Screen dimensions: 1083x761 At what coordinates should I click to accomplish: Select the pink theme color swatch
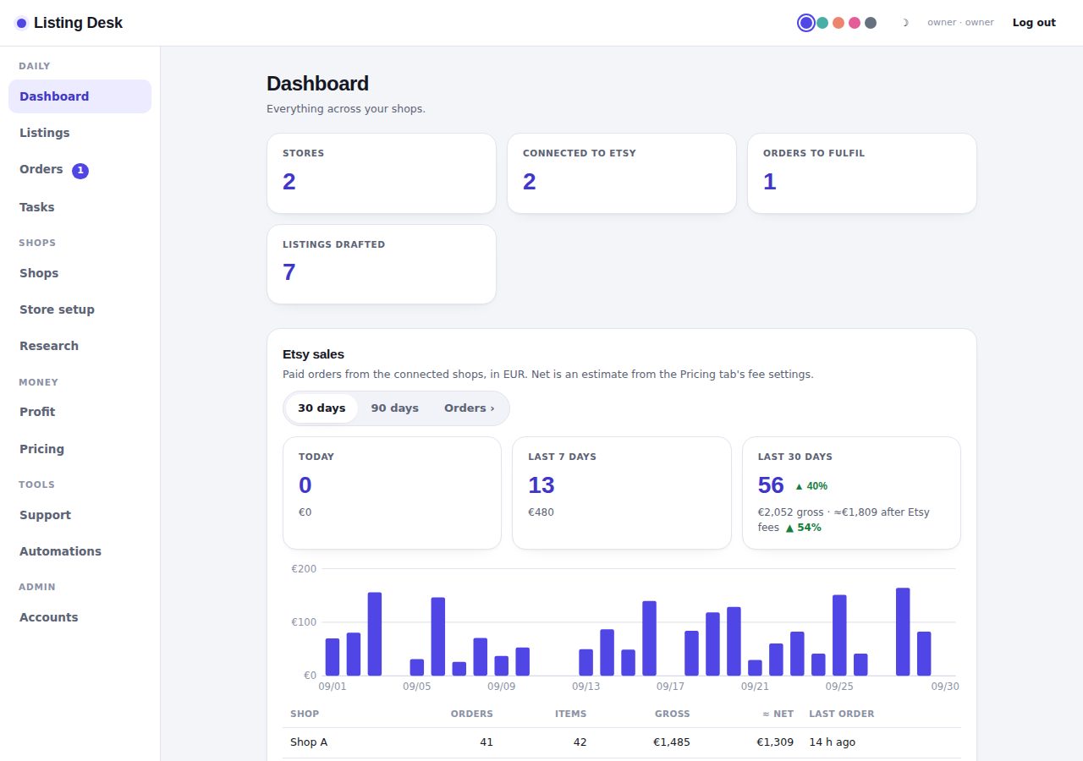(855, 23)
